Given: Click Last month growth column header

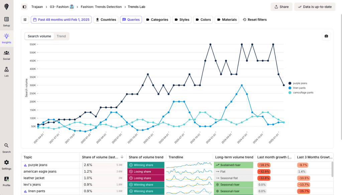Looking at the screenshot, I should pyautogui.click(x=274, y=157).
